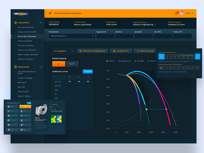
Task: Open the hamburger menu beside Fan Performance Calculator
Action: tap(50, 13)
